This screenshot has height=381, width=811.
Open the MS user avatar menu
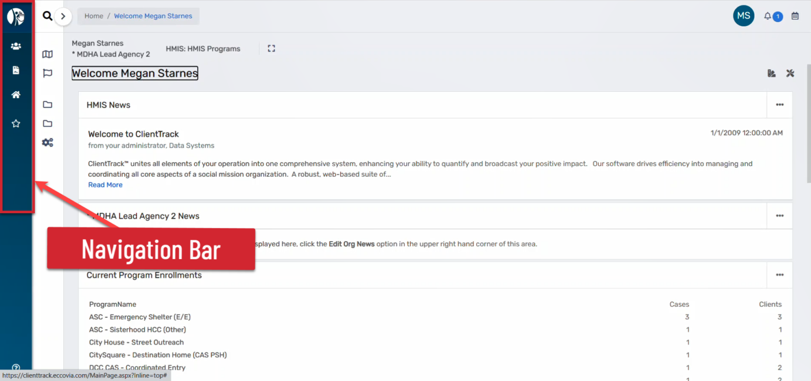point(743,16)
